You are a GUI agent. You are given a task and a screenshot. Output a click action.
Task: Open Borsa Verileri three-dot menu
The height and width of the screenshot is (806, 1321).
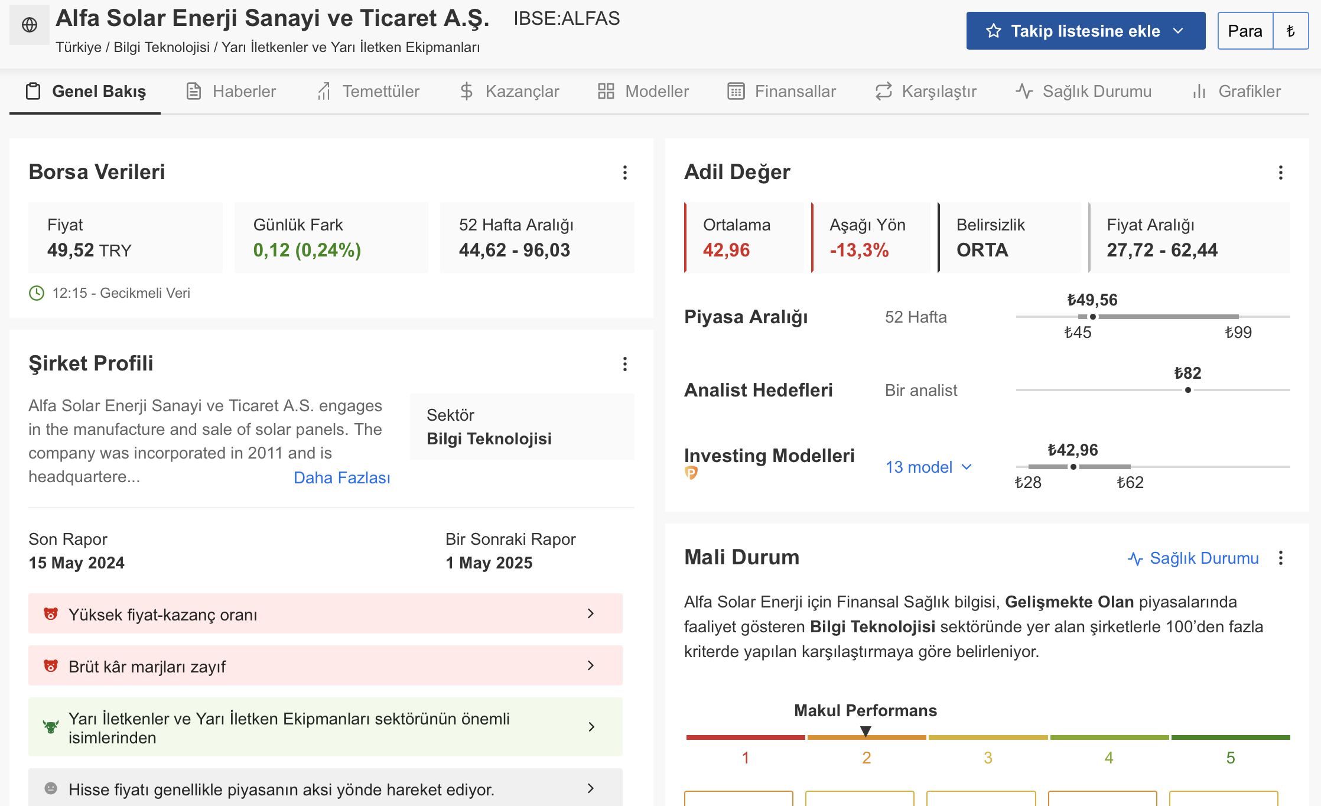(625, 173)
